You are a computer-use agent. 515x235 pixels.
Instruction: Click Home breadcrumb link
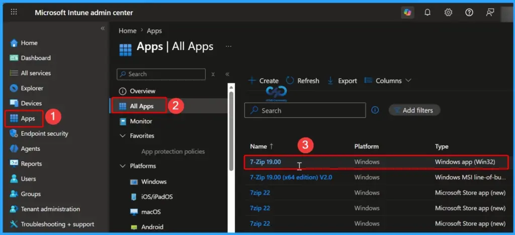point(127,31)
